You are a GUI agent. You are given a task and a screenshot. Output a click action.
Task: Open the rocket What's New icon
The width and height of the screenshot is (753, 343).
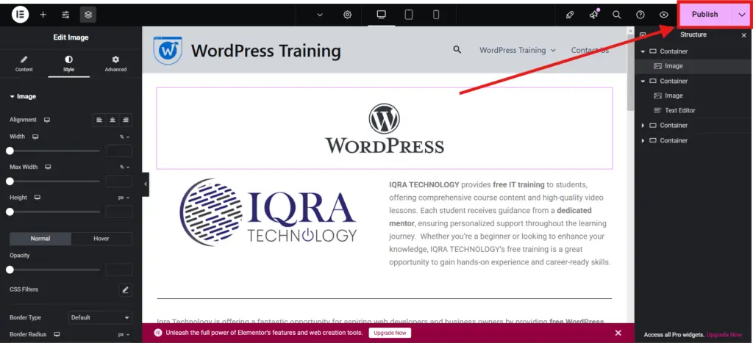[x=570, y=15]
